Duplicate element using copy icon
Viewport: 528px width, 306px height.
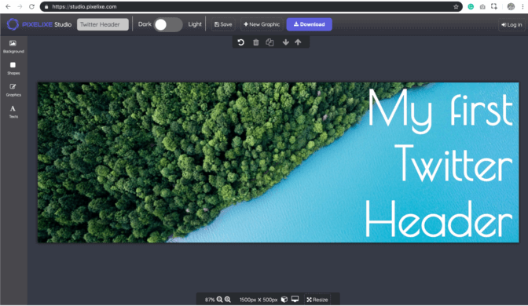[x=269, y=42]
